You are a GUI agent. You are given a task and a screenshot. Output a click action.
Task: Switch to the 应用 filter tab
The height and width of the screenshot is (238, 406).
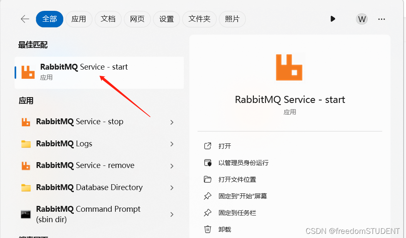pyautogui.click(x=78, y=19)
